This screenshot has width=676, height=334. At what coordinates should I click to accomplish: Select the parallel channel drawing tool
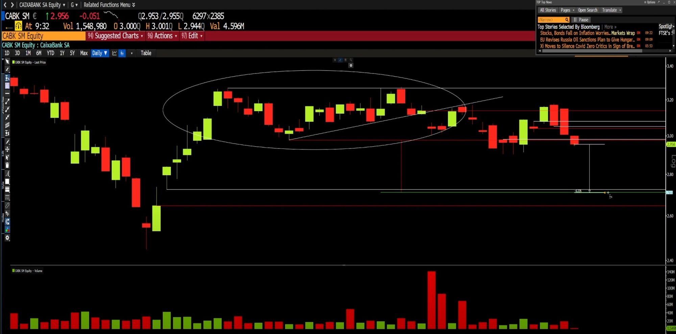(7, 125)
